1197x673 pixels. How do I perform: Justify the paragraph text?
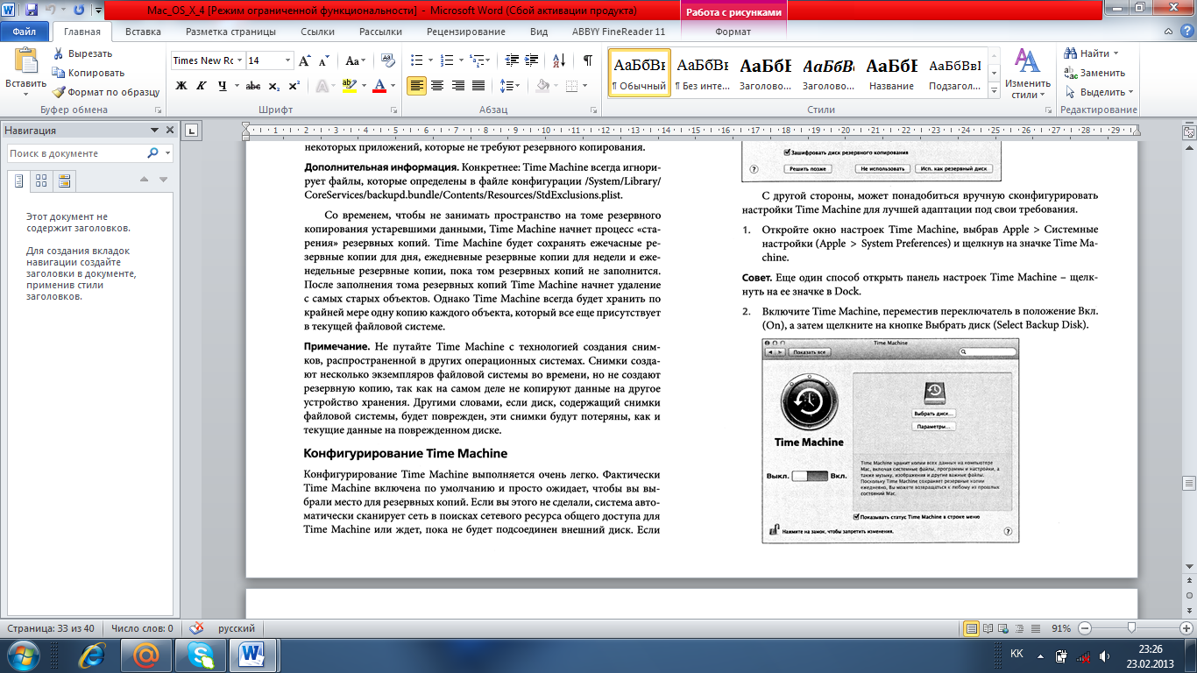click(478, 86)
